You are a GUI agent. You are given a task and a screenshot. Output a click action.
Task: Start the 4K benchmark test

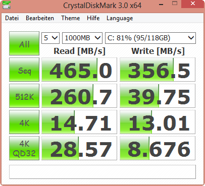click(24, 122)
